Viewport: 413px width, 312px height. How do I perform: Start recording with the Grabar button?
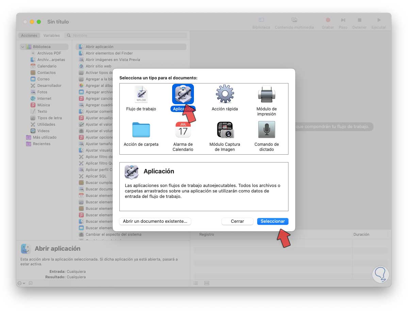328,20
